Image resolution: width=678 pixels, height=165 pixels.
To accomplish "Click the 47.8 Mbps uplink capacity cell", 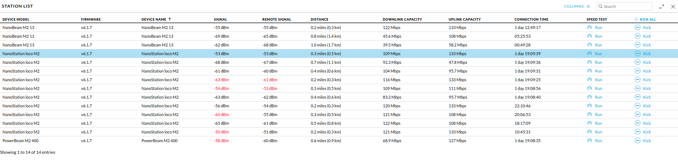I will tap(458, 62).
